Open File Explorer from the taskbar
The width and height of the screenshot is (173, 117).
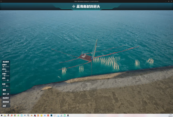pyautogui.click(x=5, y=115)
